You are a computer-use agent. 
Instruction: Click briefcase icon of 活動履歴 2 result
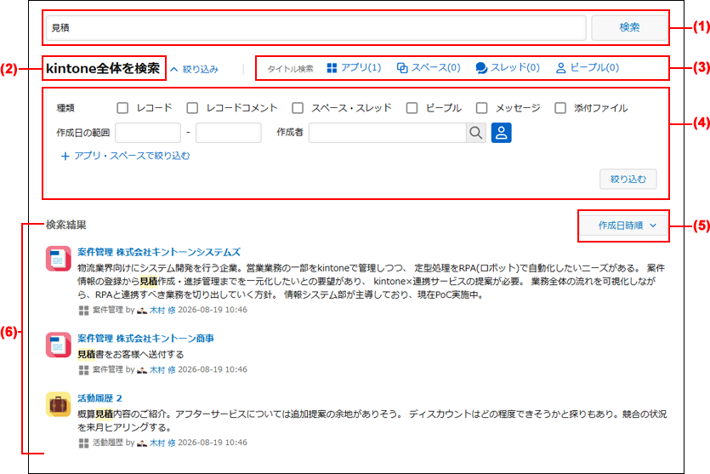tap(59, 404)
